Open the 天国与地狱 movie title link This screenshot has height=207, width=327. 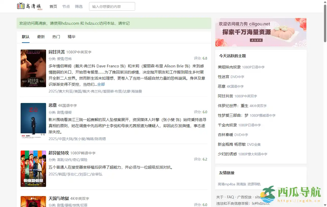pos(59,198)
